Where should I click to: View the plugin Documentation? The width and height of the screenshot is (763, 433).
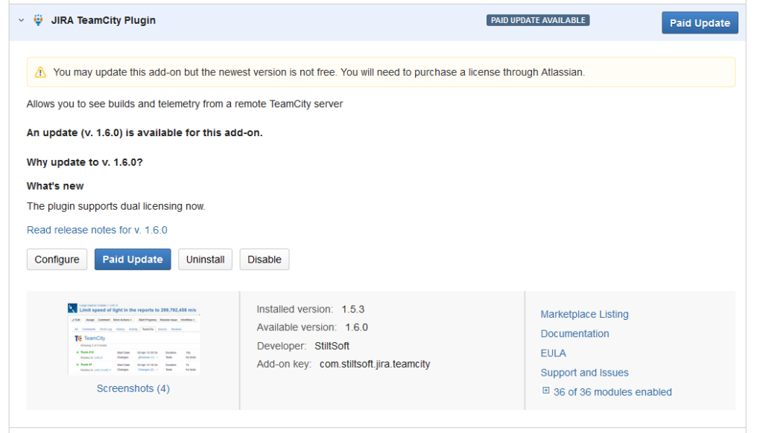tap(574, 333)
